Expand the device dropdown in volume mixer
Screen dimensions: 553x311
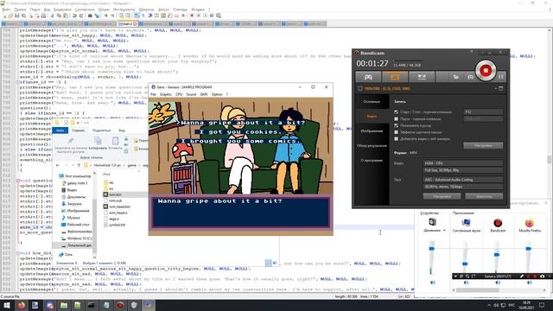tap(444, 231)
